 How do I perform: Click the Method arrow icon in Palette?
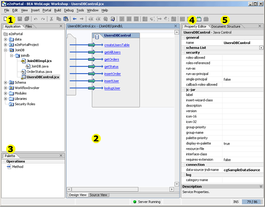pyautogui.click(x=9, y=167)
